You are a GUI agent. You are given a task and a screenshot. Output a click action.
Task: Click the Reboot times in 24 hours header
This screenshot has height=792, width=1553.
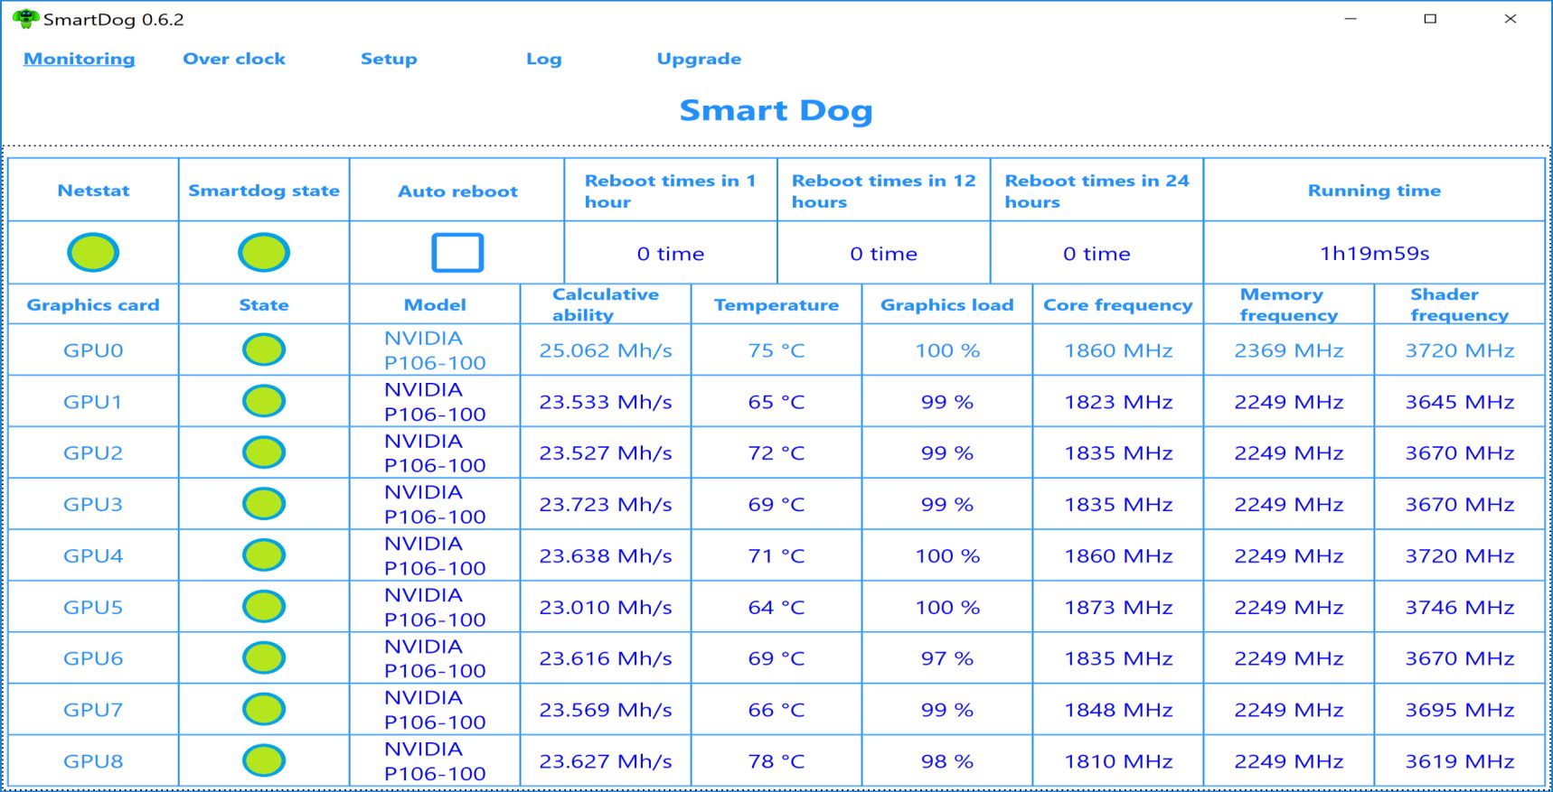click(x=1097, y=191)
